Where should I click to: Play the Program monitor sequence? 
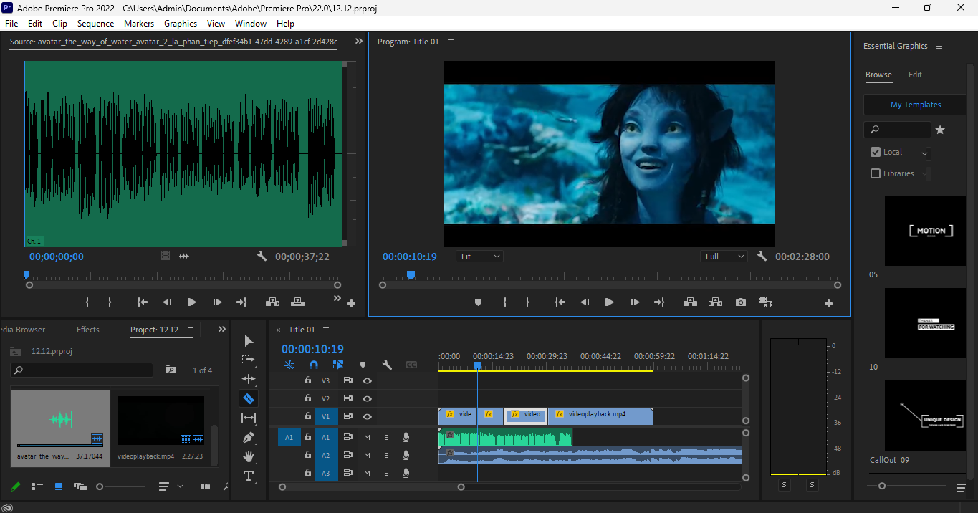tap(610, 302)
